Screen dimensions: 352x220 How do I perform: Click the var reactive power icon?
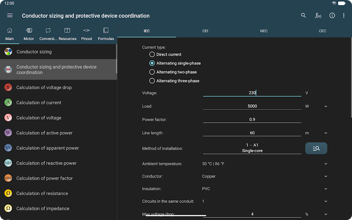(8, 163)
